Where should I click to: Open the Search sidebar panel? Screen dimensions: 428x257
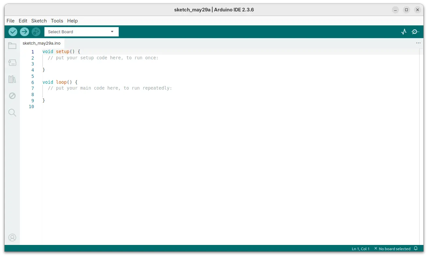point(12,113)
